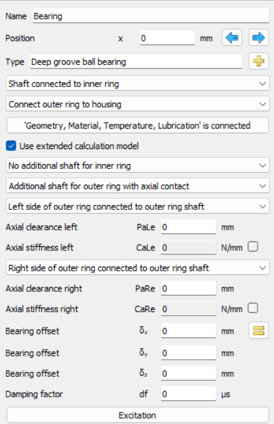Click the blue left arrow position button
The height and width of the screenshot is (424, 274).
pyautogui.click(x=232, y=38)
